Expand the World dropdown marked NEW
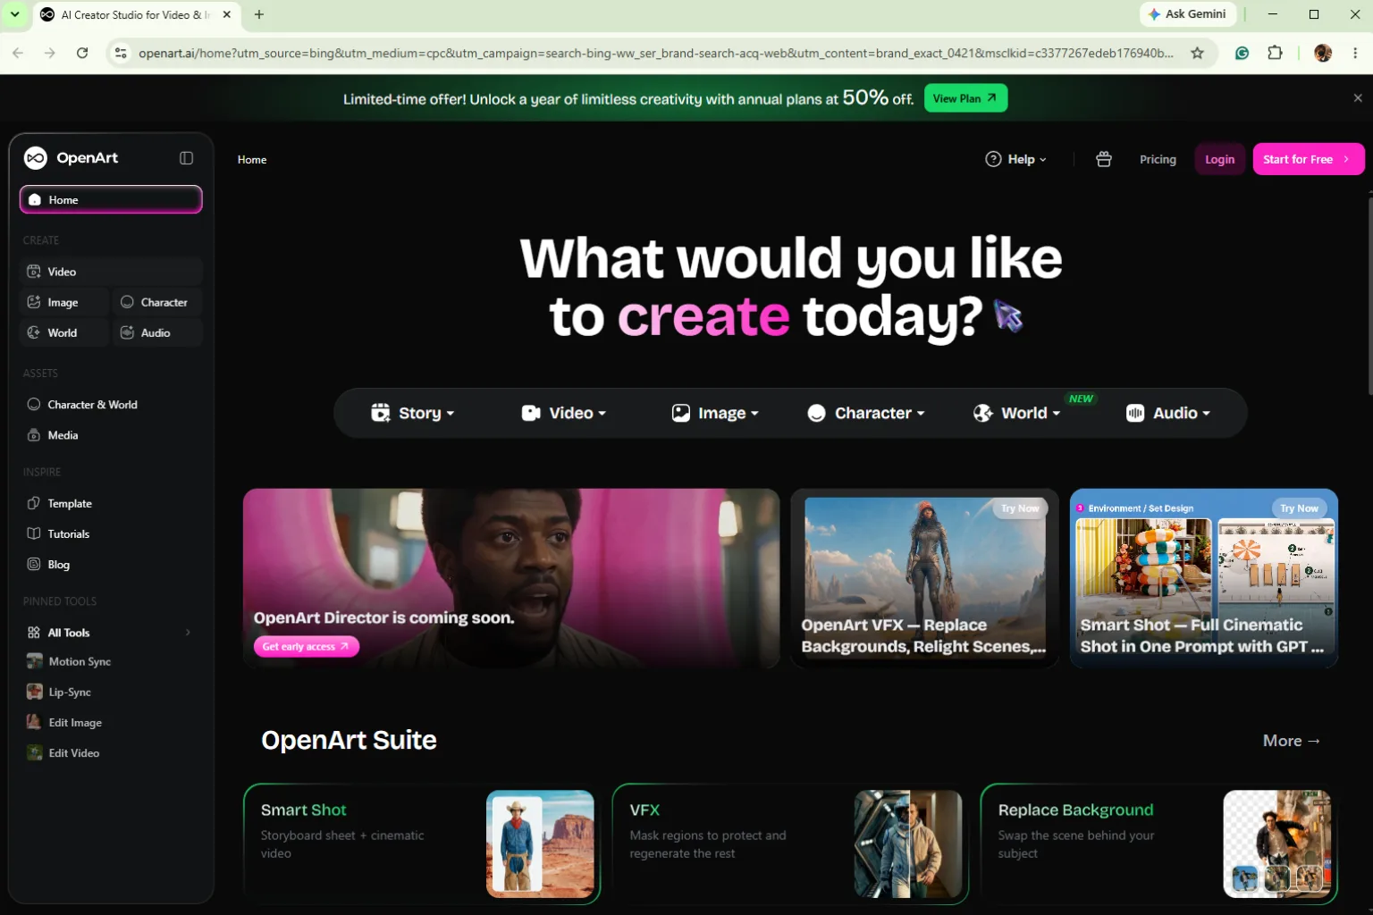The height and width of the screenshot is (915, 1373). [x=1017, y=413]
